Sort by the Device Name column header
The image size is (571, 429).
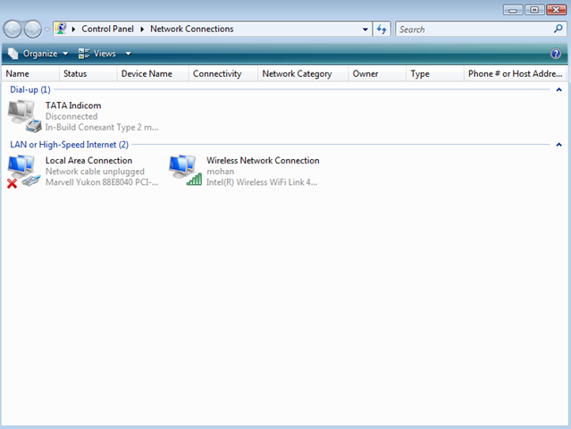[x=153, y=73]
